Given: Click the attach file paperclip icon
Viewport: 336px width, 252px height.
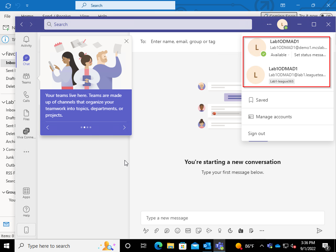Looking at the screenshot, I should point(157,231).
